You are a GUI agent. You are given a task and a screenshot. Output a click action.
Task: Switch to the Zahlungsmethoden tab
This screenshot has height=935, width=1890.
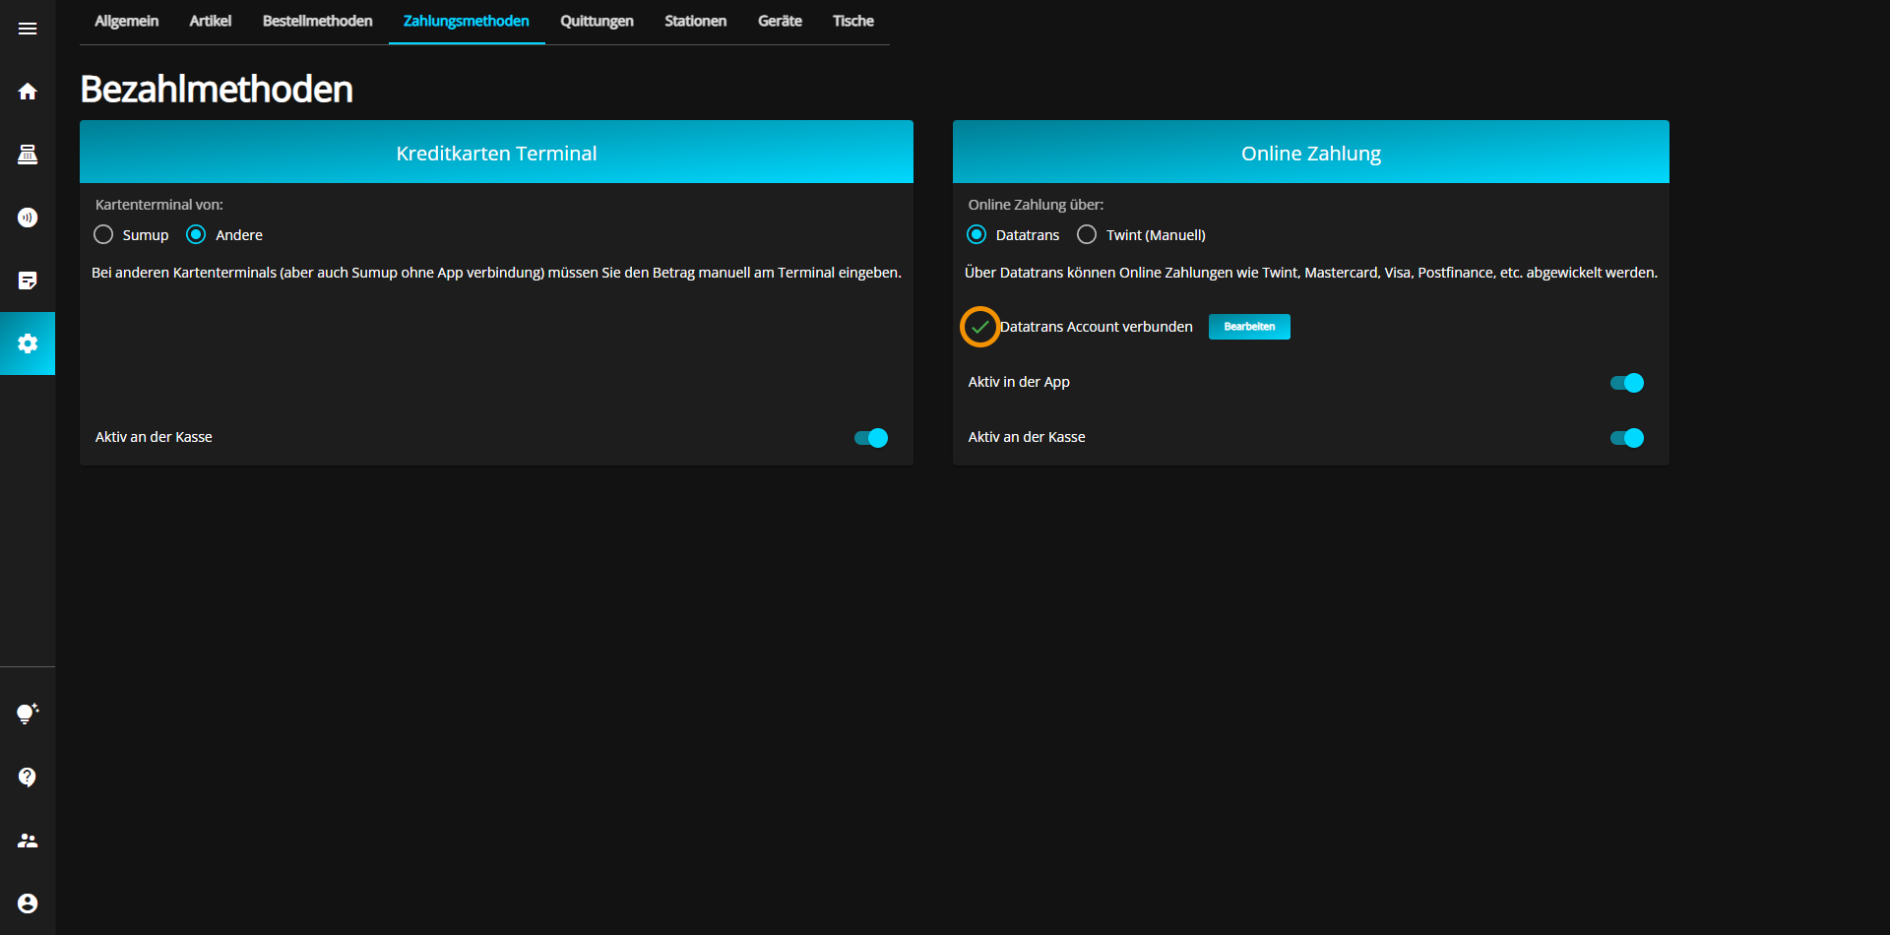click(467, 22)
